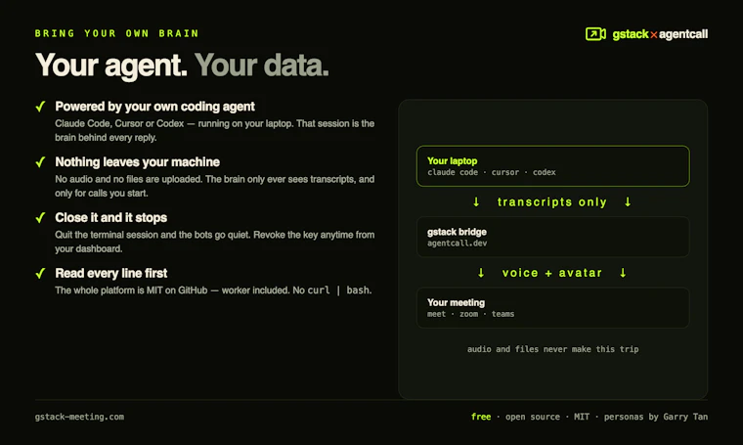Viewport: 743px width, 445px height.
Task: Click the Quit the terminal session description
Action: 215,242
